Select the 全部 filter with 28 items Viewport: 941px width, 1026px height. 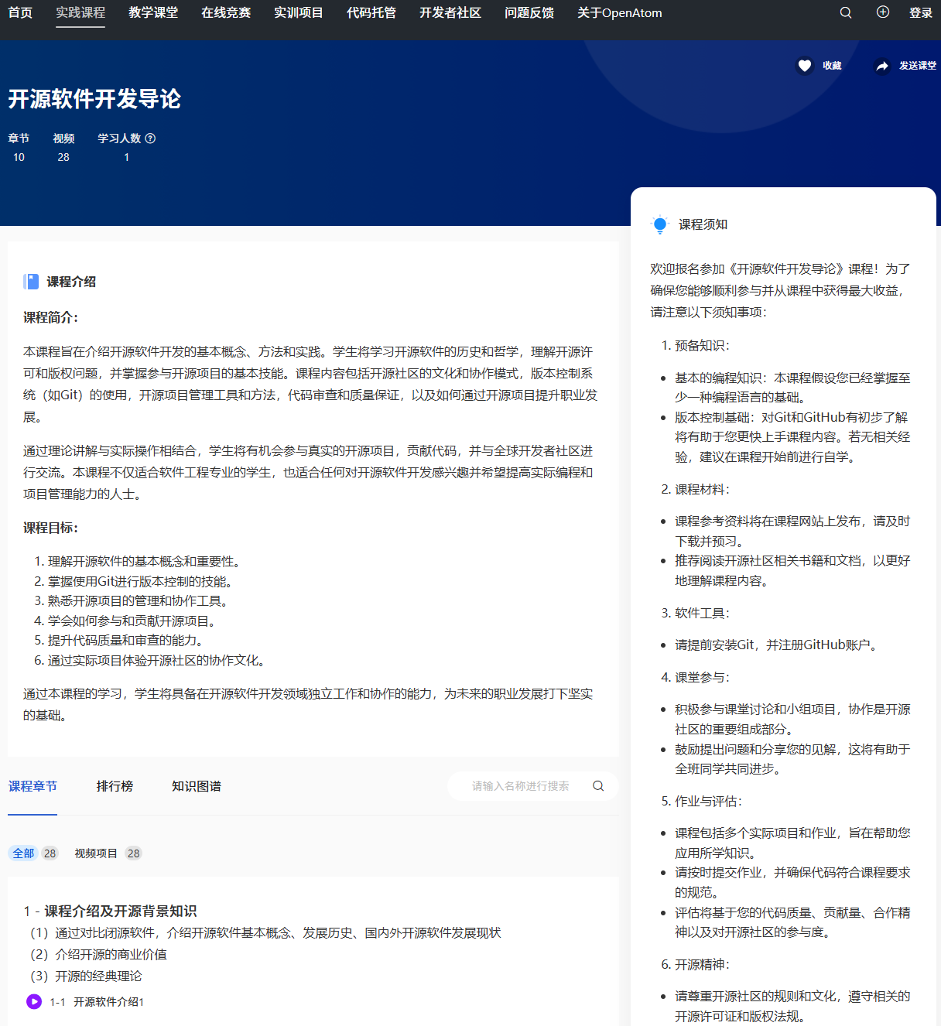click(24, 853)
